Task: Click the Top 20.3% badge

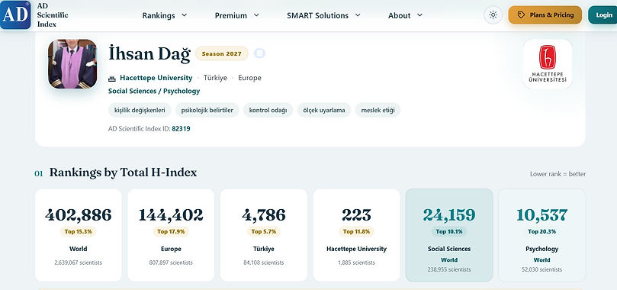Action: (541, 232)
